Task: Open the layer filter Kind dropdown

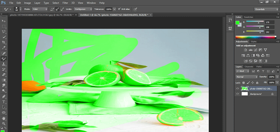Action: (x=242, y=71)
